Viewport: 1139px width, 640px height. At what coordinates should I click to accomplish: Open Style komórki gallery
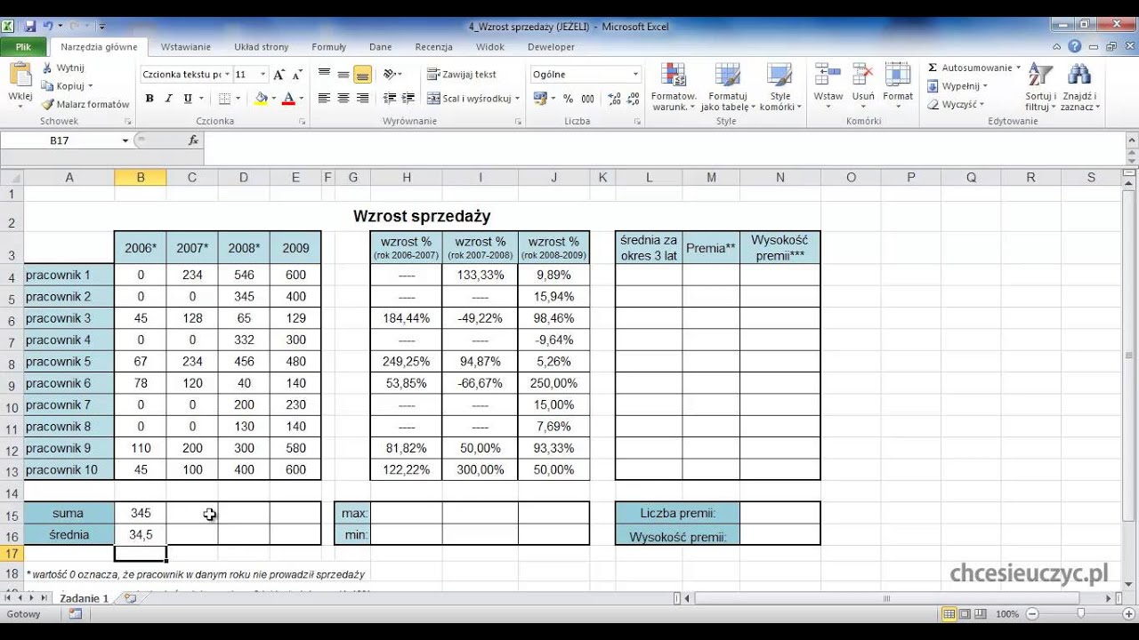coord(780,87)
